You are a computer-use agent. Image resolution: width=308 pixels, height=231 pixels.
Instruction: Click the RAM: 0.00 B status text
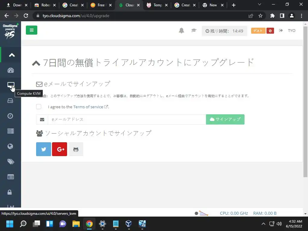[x=265, y=213]
